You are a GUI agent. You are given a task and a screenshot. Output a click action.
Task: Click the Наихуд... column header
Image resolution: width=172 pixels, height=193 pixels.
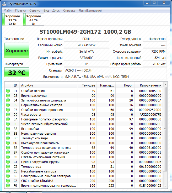pyautogui.click(x=106, y=85)
